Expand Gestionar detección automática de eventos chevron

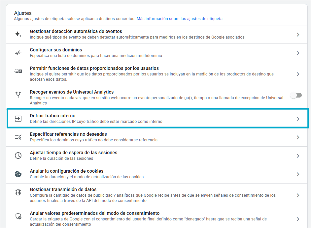[298, 35]
